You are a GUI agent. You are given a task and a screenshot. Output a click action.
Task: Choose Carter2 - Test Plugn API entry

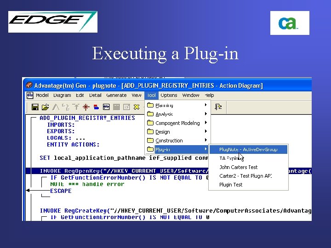[248, 176]
